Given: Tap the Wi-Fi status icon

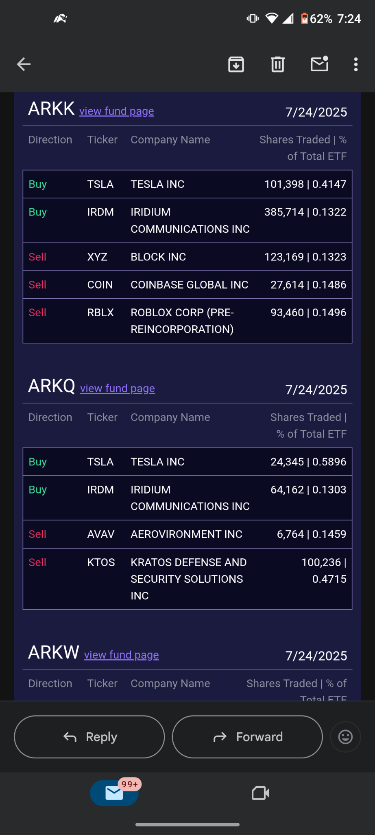Looking at the screenshot, I should (x=272, y=18).
